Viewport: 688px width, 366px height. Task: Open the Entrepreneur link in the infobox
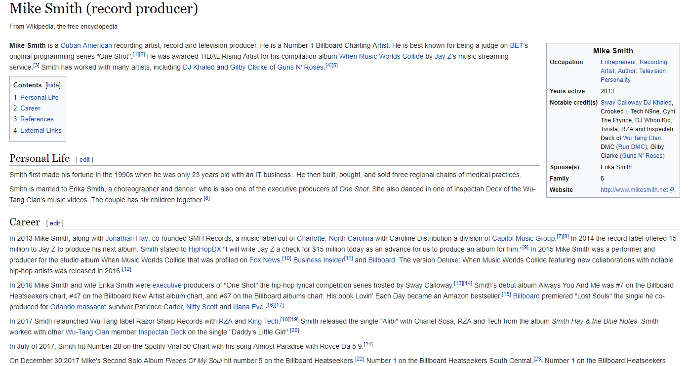tap(619, 62)
